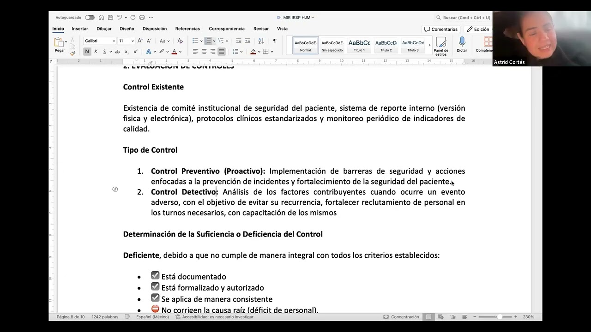This screenshot has height=332, width=591.
Task: Expand the styles gallery arrow
Action: pos(429,45)
